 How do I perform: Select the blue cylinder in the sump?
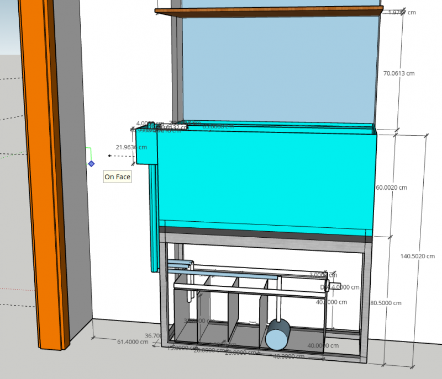click(x=278, y=334)
